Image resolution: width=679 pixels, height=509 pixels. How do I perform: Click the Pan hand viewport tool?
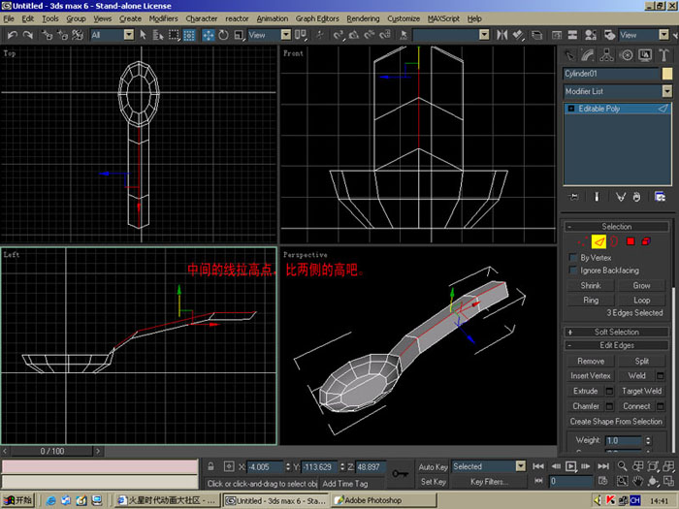(x=637, y=481)
